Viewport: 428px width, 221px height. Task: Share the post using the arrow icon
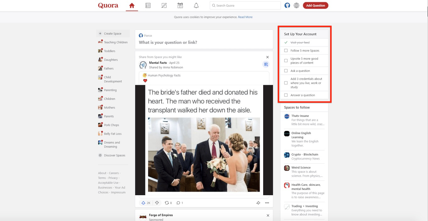point(258,203)
